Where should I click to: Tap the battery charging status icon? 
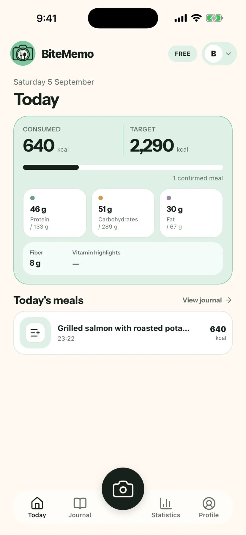pos(215,18)
